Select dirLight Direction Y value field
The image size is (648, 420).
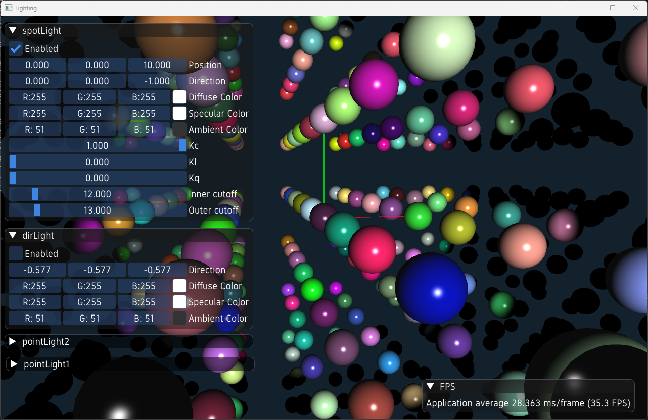click(x=97, y=270)
